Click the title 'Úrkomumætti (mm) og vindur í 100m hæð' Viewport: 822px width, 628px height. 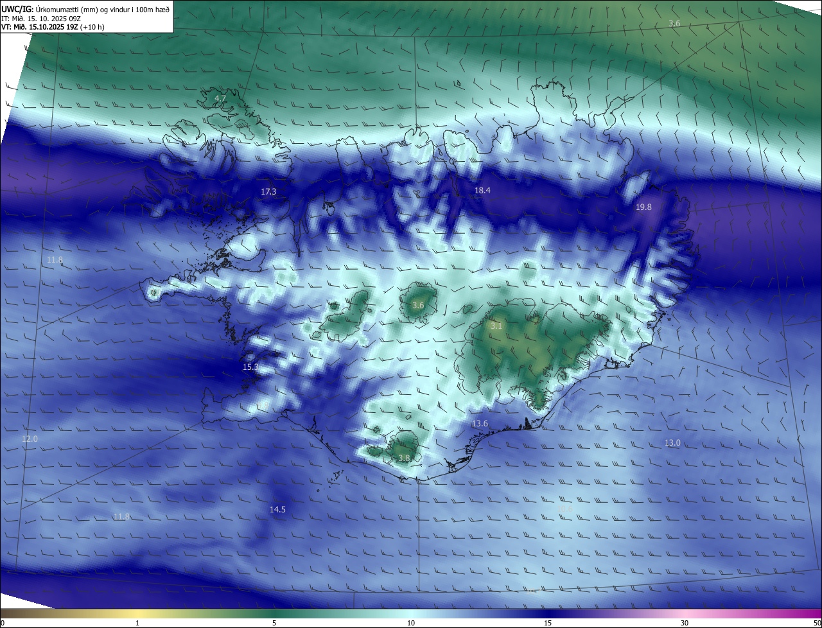click(102, 10)
